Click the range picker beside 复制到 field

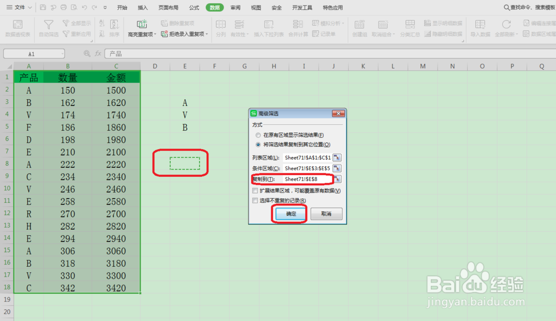tap(338, 179)
